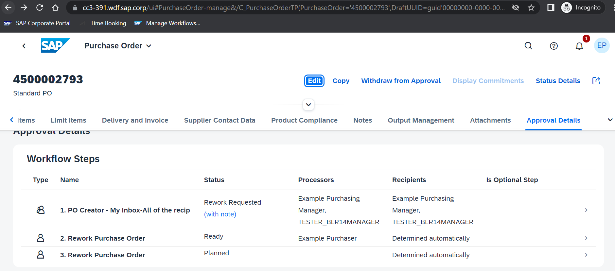This screenshot has width=615, height=271.
Task: Click the crossed-eye tracking icon in address bar
Action: click(x=516, y=8)
